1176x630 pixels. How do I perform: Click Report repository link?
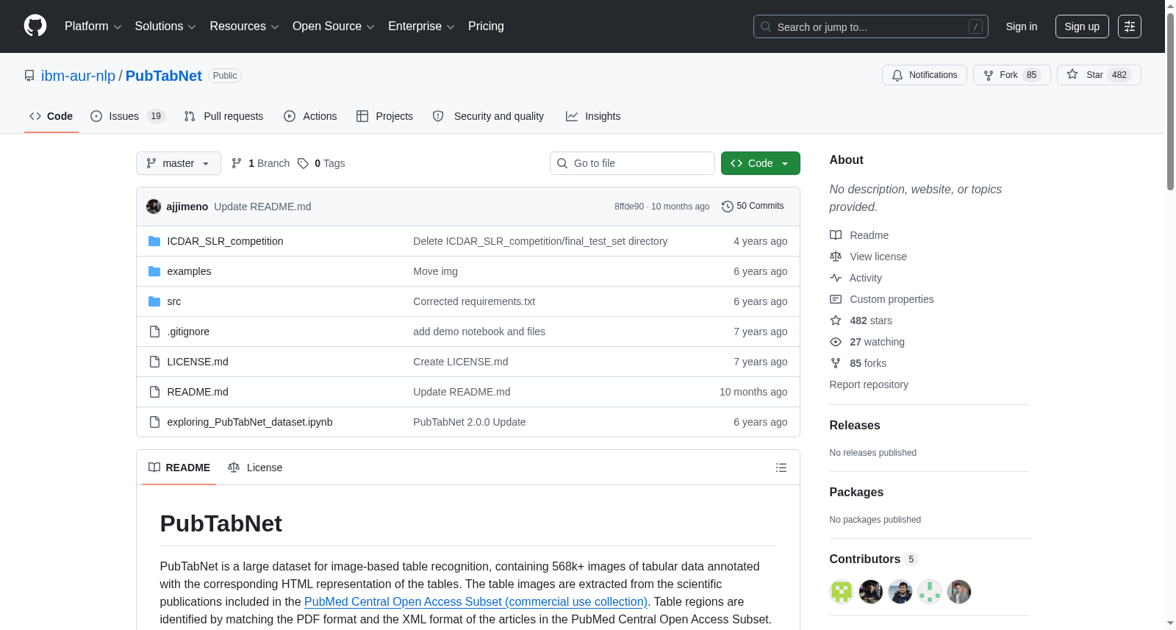869,384
